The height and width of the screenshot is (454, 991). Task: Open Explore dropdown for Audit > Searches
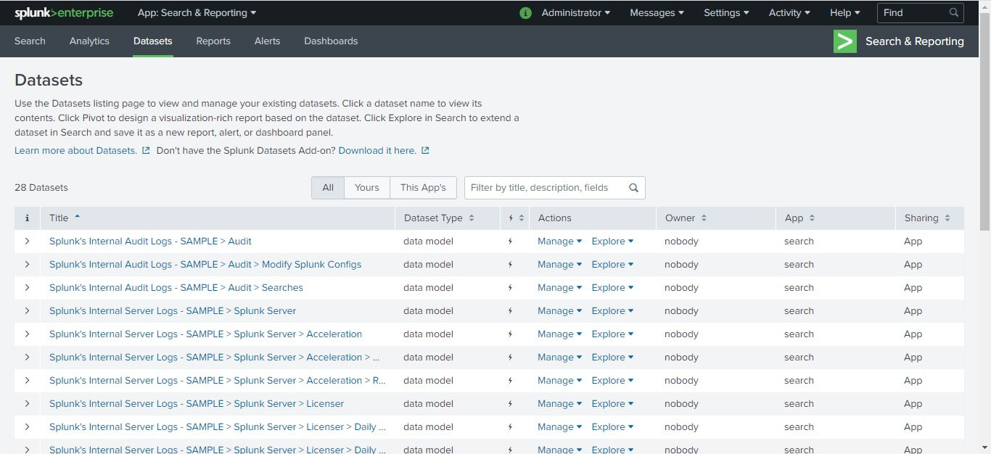coord(612,288)
